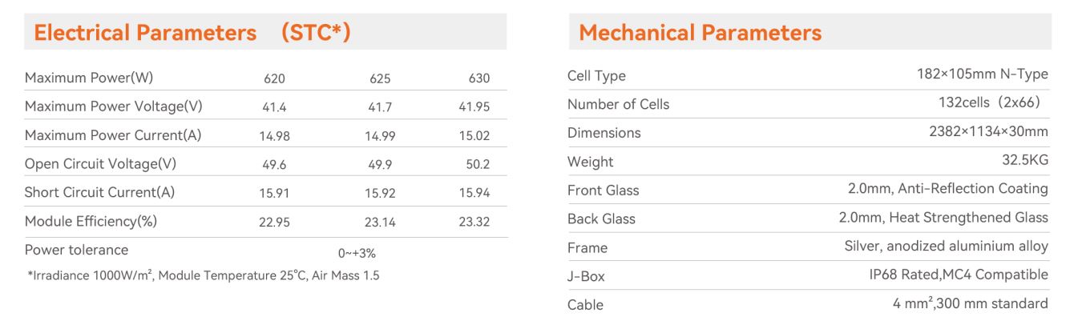Click the power tolerance 0~+3% value
The height and width of the screenshot is (329, 1078).
pos(357,252)
